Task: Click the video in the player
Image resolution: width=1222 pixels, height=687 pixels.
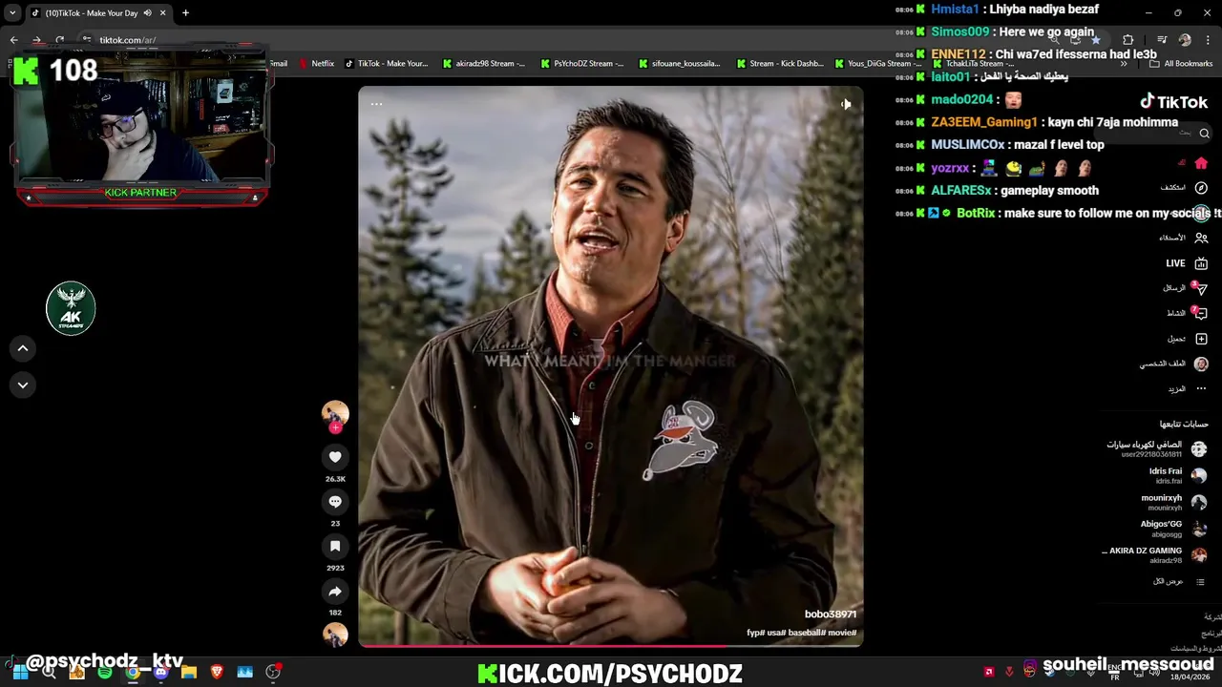Action: (611, 366)
